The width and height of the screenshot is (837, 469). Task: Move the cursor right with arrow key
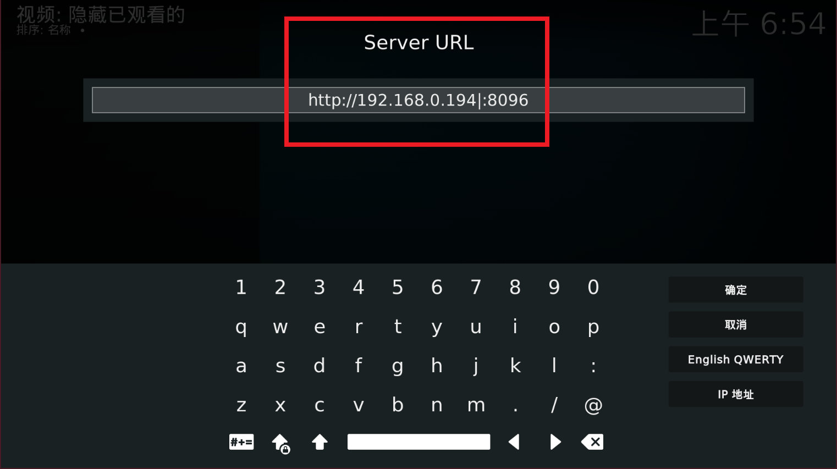pyautogui.click(x=555, y=442)
